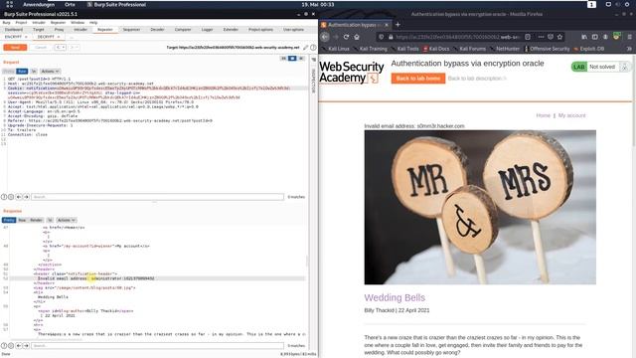Click the request search help icon

coord(4,197)
